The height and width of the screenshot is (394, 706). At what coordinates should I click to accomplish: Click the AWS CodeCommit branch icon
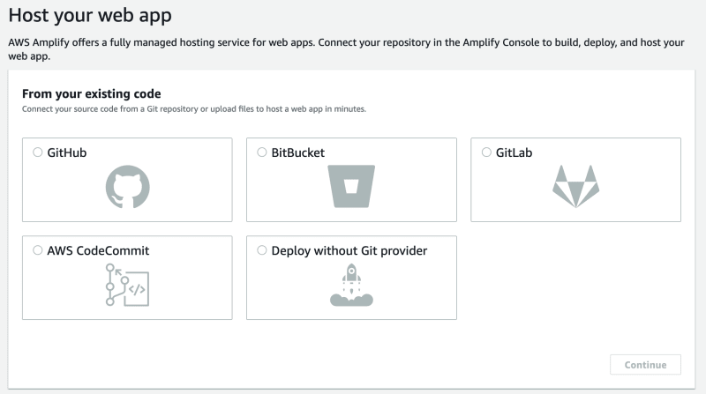[127, 285]
